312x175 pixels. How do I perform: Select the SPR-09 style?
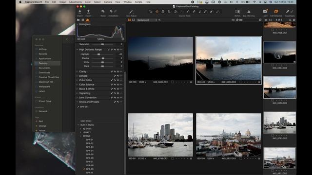tap(90, 169)
